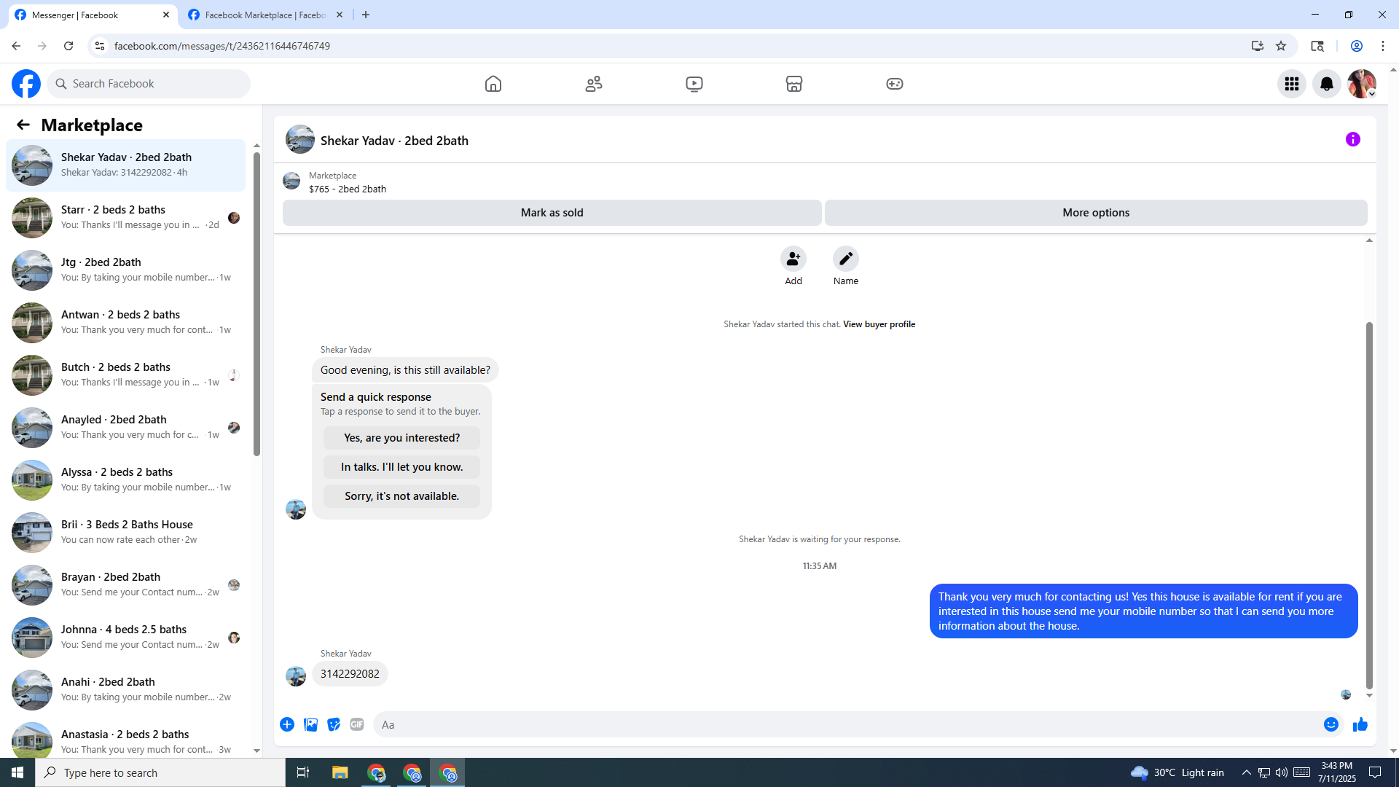Open the Jtg 2bed 2bath chat
This screenshot has height=787, width=1399.
pyautogui.click(x=126, y=270)
